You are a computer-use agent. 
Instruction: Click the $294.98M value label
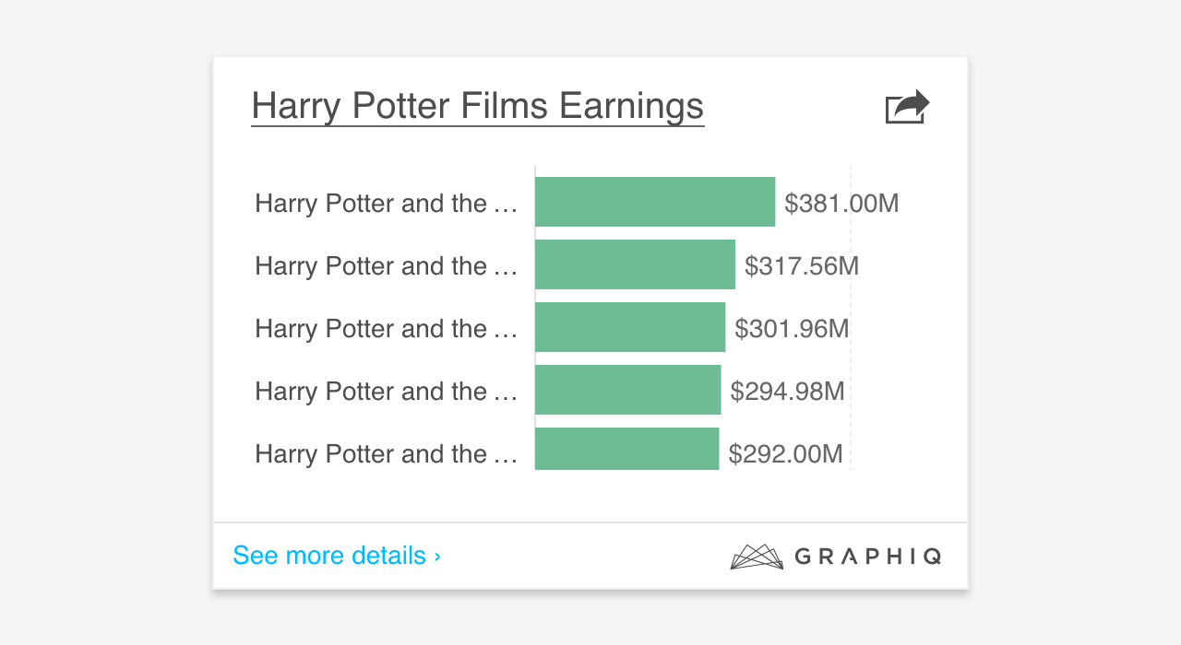point(787,392)
